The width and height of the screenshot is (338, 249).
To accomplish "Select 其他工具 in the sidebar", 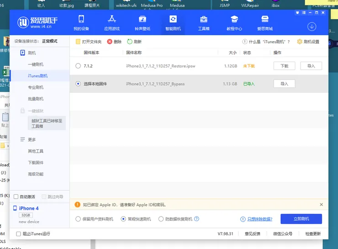I will click(x=36, y=151).
